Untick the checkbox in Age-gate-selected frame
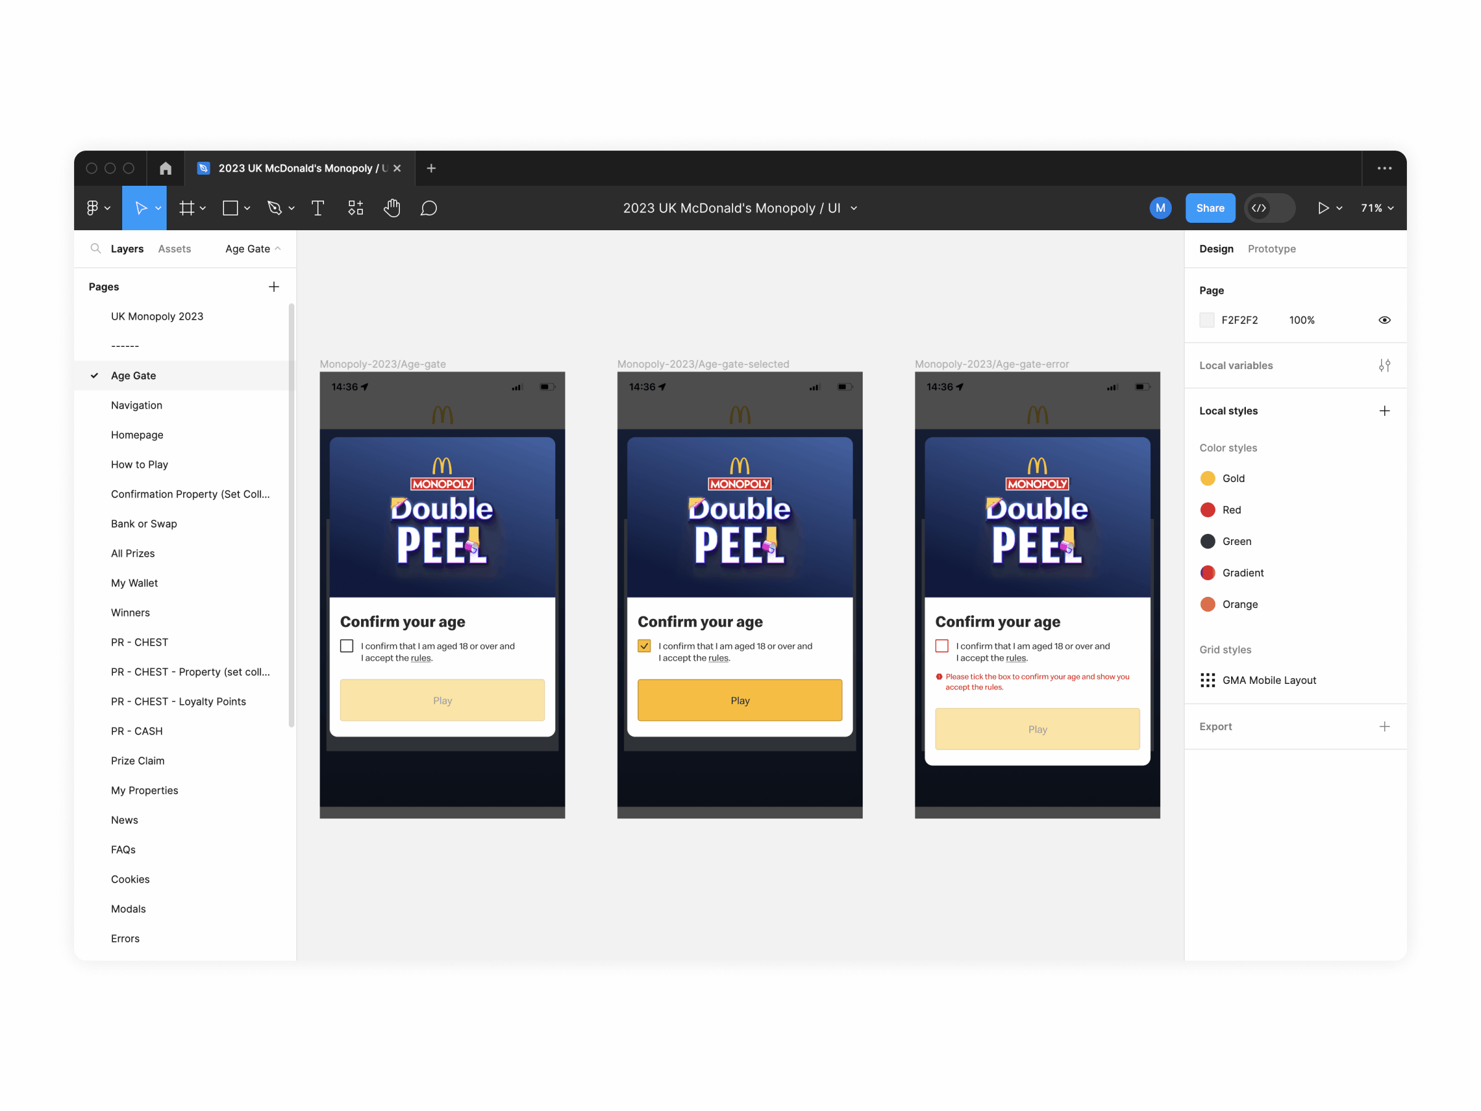This screenshot has height=1111, width=1481. 644,646
